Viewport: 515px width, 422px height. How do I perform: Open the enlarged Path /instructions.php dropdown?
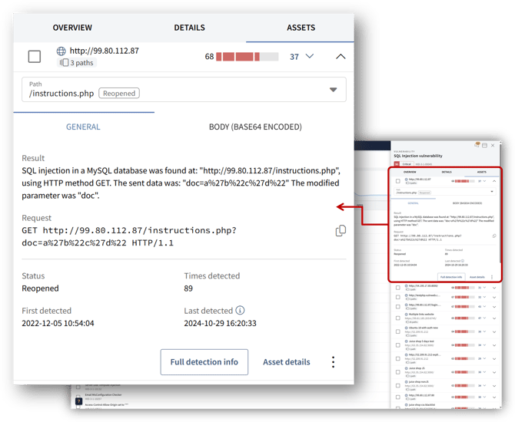184,90
